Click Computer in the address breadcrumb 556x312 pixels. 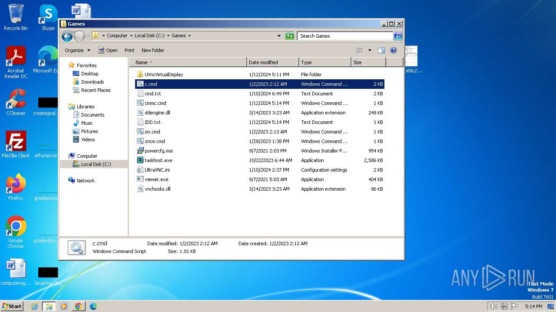[117, 36]
